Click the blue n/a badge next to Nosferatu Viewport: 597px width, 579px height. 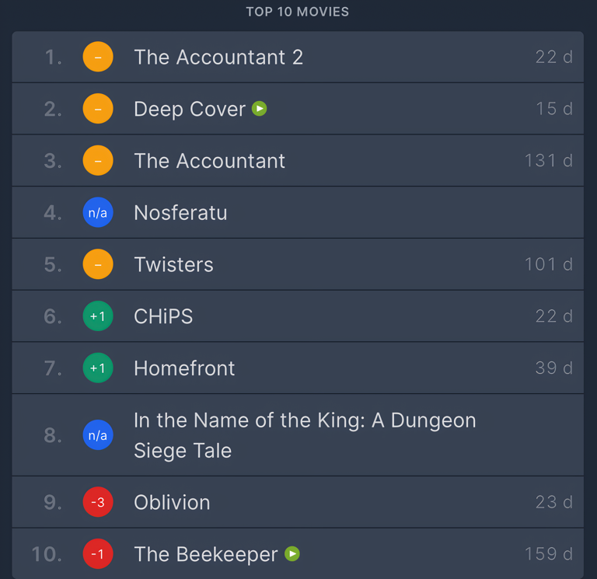point(98,213)
